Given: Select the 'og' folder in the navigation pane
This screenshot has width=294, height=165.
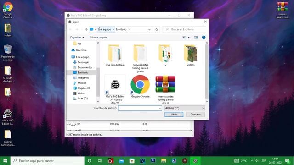Looking at the screenshot, I should (79, 44).
